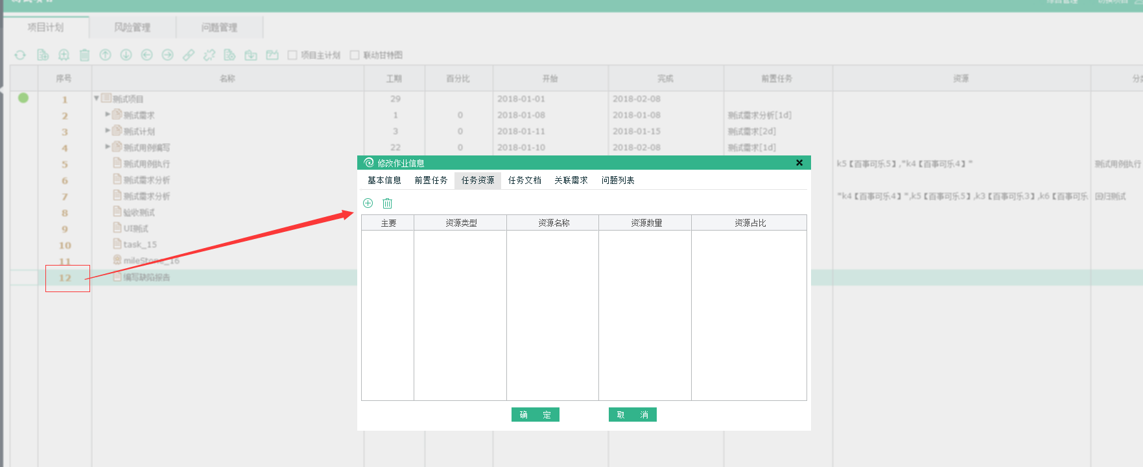Image resolution: width=1143 pixels, height=467 pixels.
Task: Click the left arrow outdent icon
Action: [x=147, y=55]
